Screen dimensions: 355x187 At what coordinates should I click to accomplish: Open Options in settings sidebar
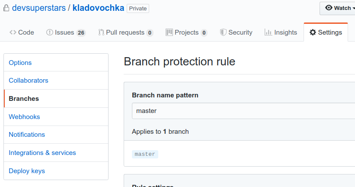[x=56, y=63]
